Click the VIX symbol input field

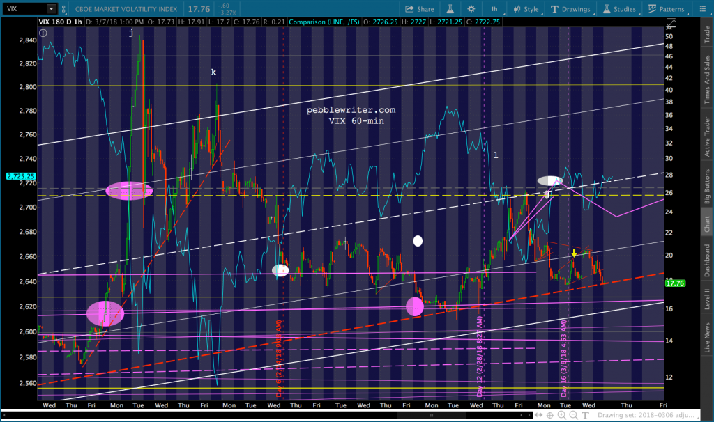pyautogui.click(x=24, y=9)
